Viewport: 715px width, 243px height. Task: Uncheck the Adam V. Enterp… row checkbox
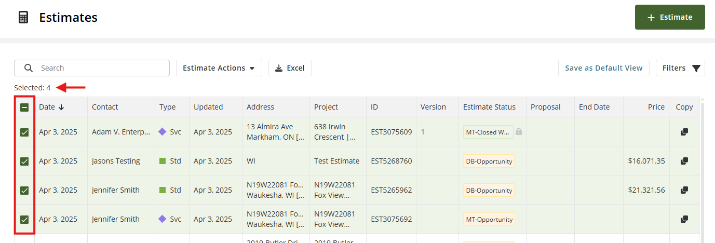[x=24, y=132]
